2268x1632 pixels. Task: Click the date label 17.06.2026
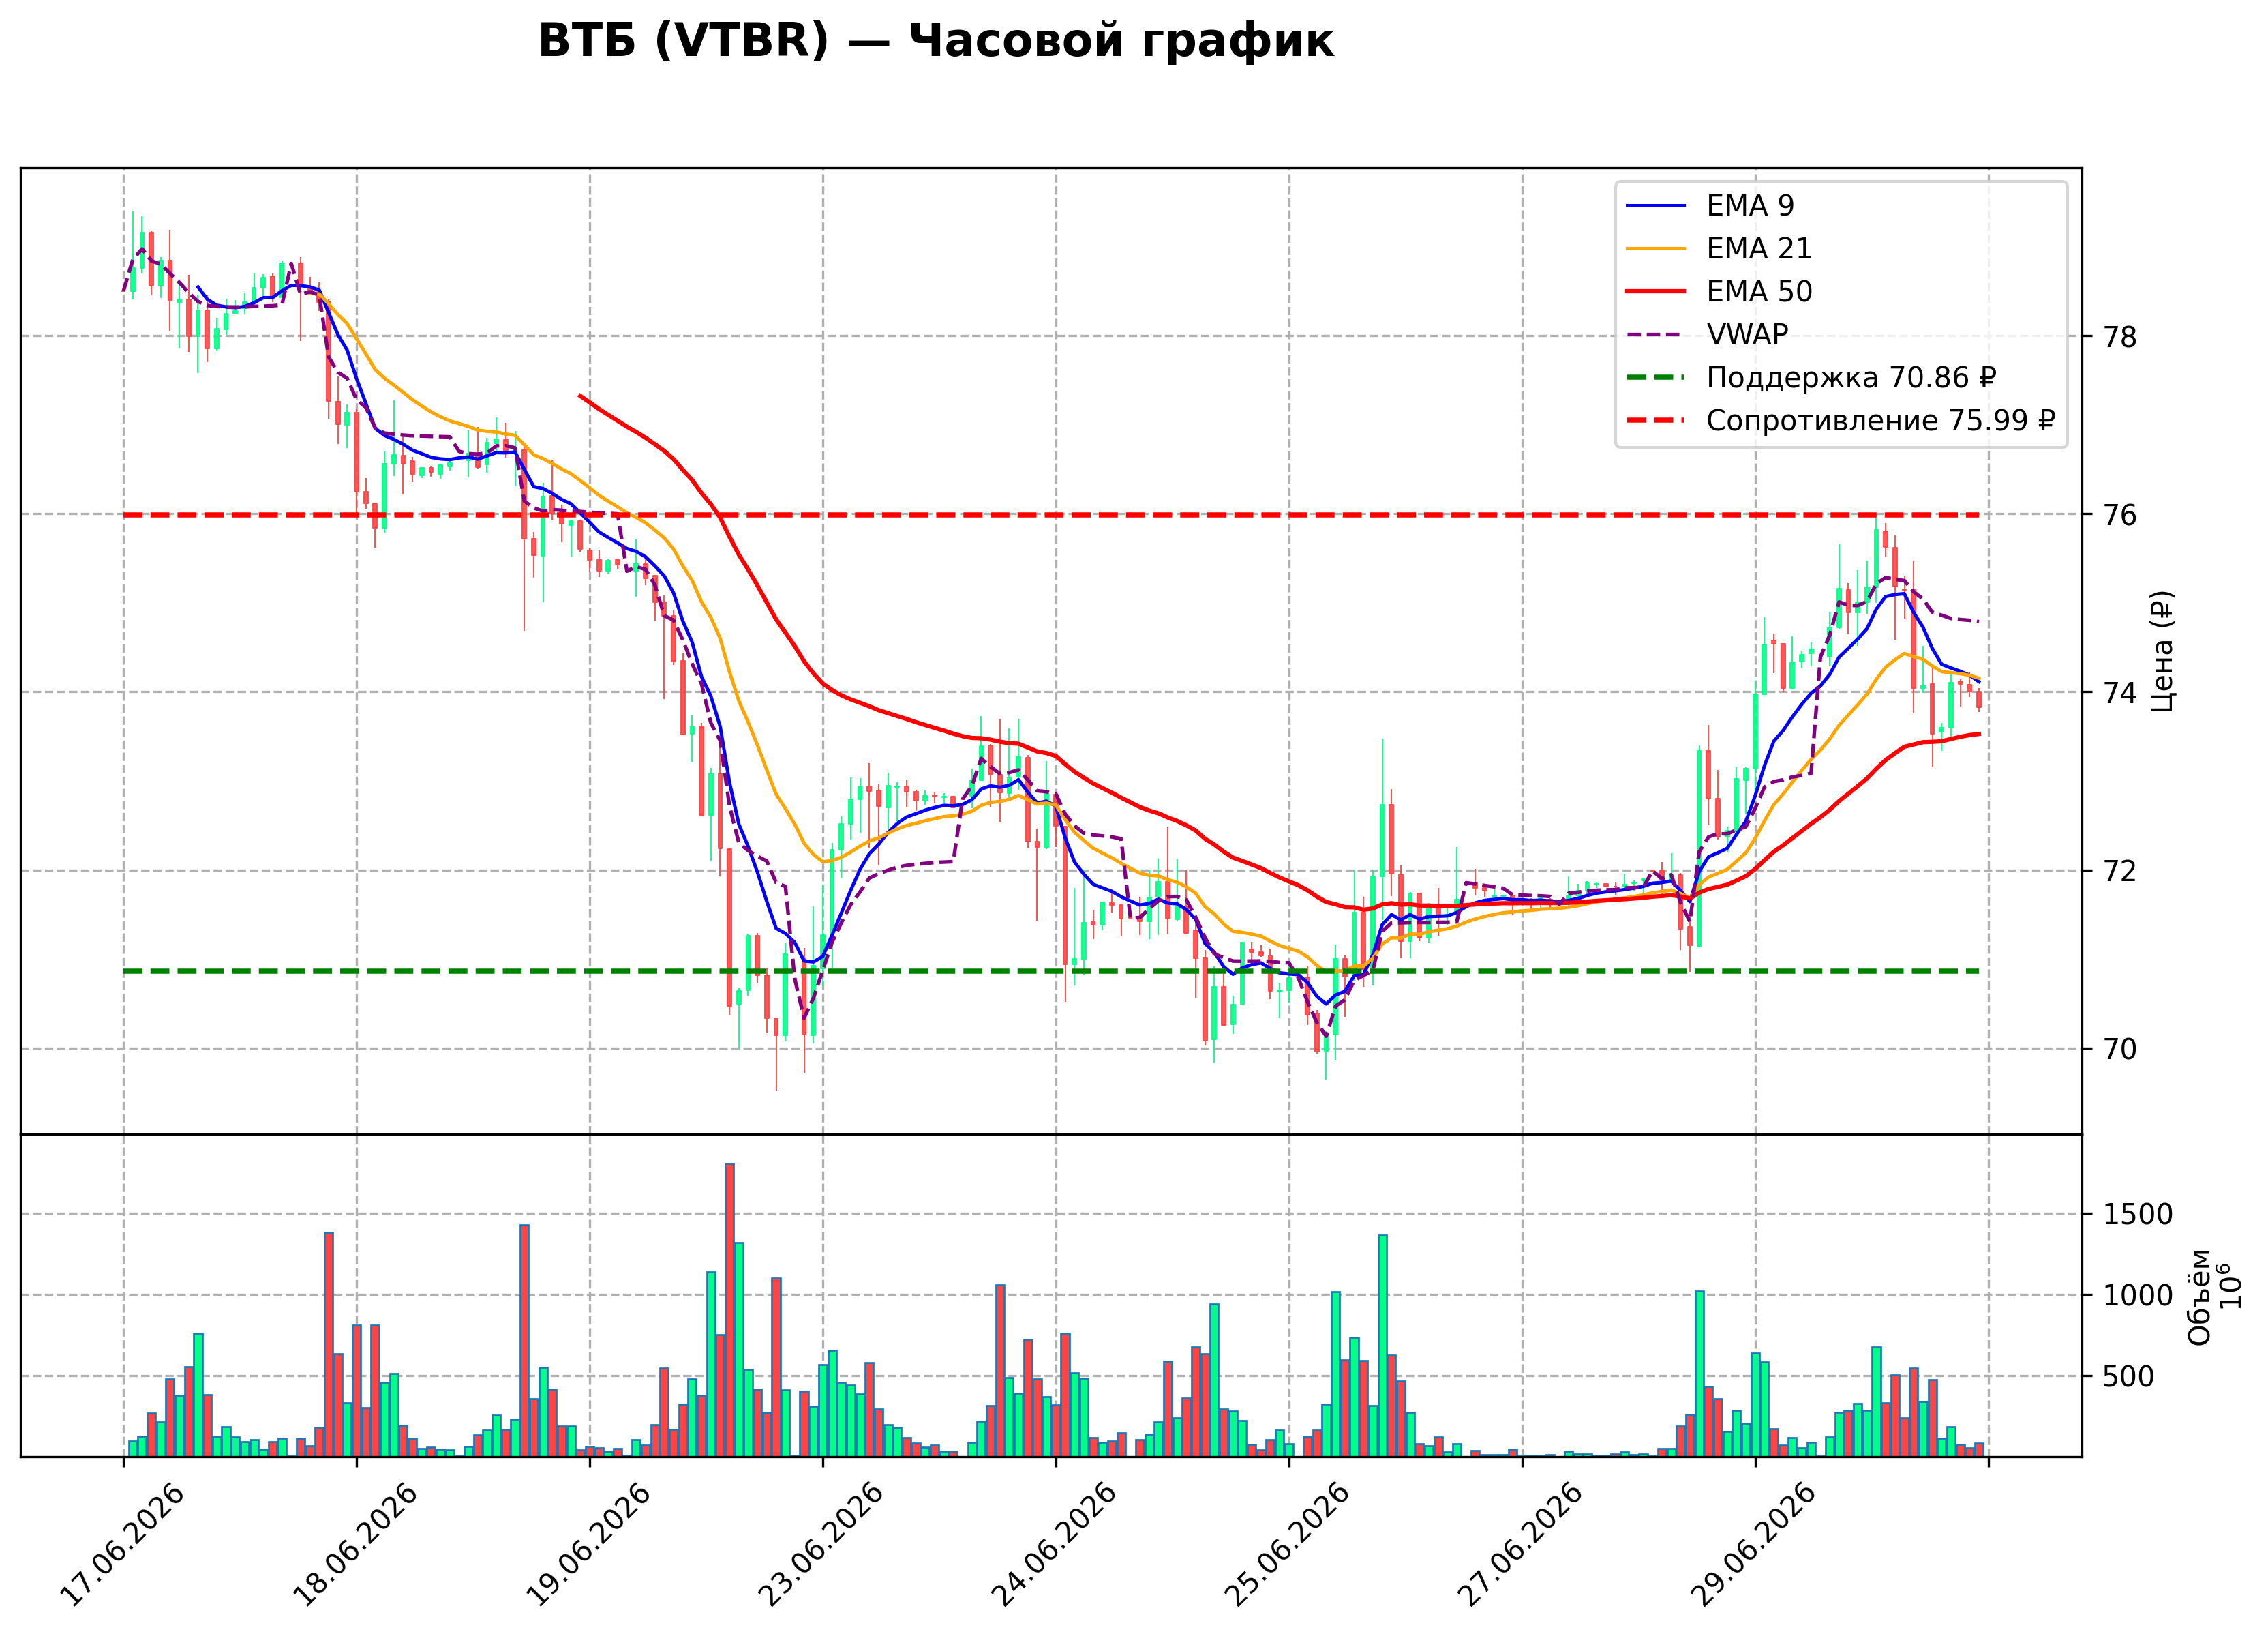click(122, 1545)
